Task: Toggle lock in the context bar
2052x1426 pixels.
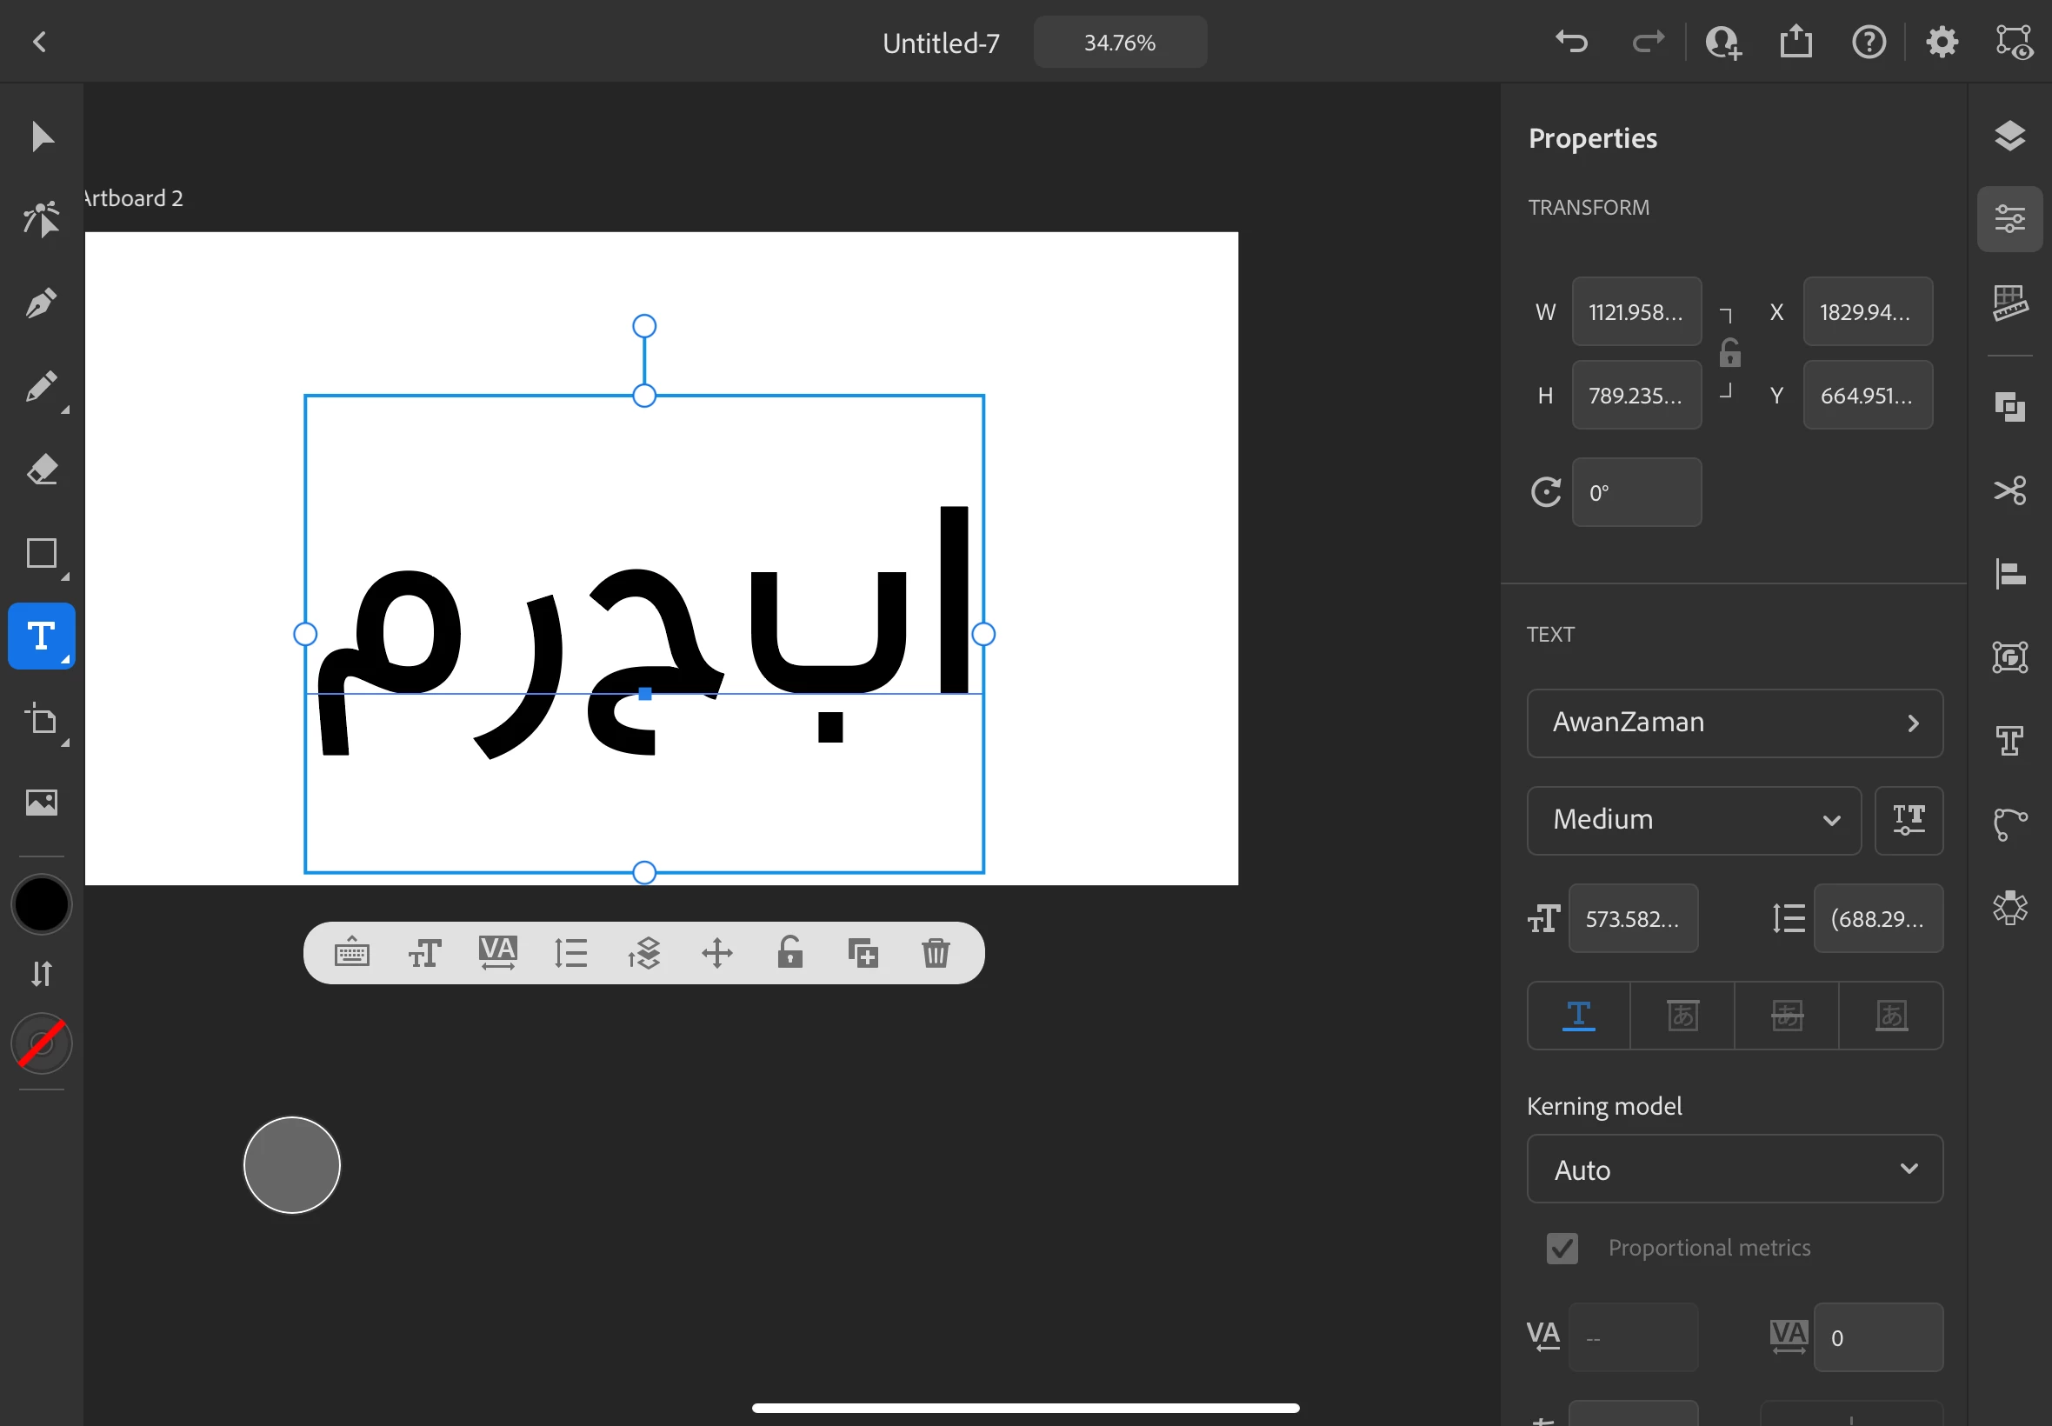Action: coord(789,953)
